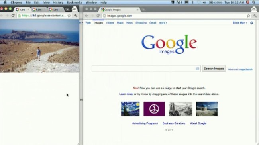
Task: Open the Chrome application menu
Action: coord(16,2)
